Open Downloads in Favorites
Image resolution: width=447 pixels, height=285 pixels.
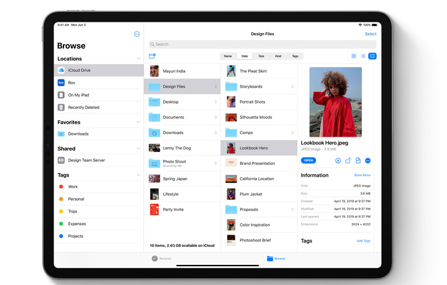pyautogui.click(x=99, y=134)
